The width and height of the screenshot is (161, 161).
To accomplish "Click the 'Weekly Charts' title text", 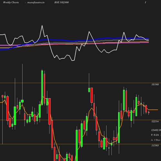I will coord(11,3).
